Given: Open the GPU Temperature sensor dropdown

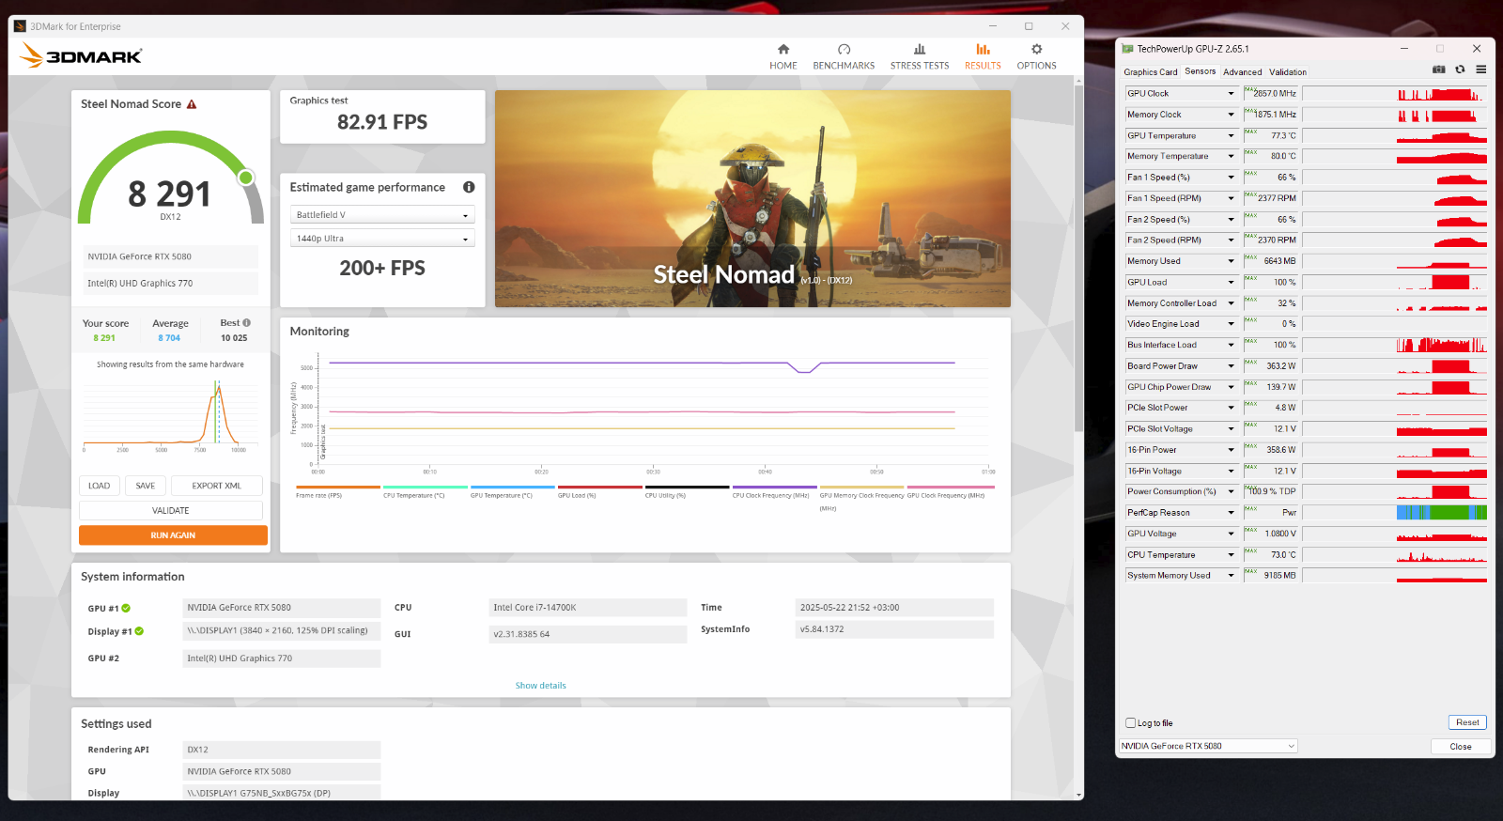Looking at the screenshot, I should [x=1231, y=136].
